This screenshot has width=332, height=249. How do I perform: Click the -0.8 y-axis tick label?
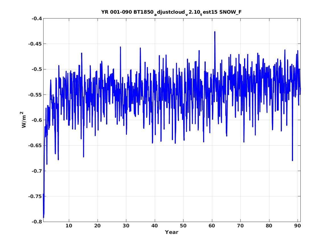click(x=37, y=222)
